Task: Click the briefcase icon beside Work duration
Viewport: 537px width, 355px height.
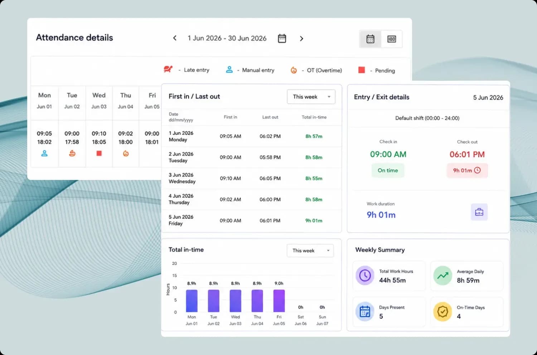Action: click(479, 212)
